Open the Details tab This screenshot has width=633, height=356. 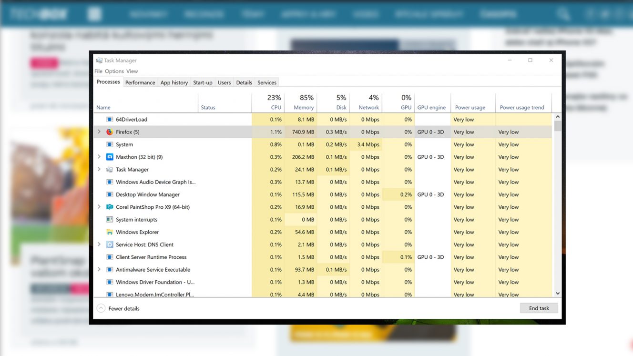coord(244,82)
